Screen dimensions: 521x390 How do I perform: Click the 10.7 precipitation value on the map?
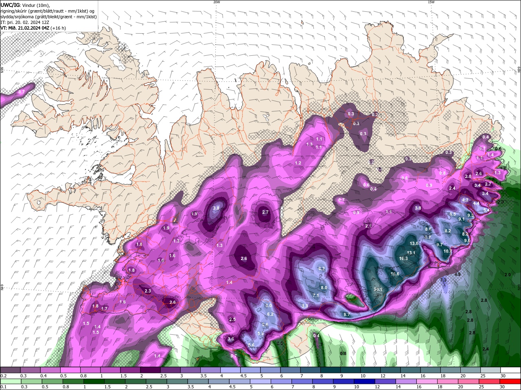(x=448, y=251)
